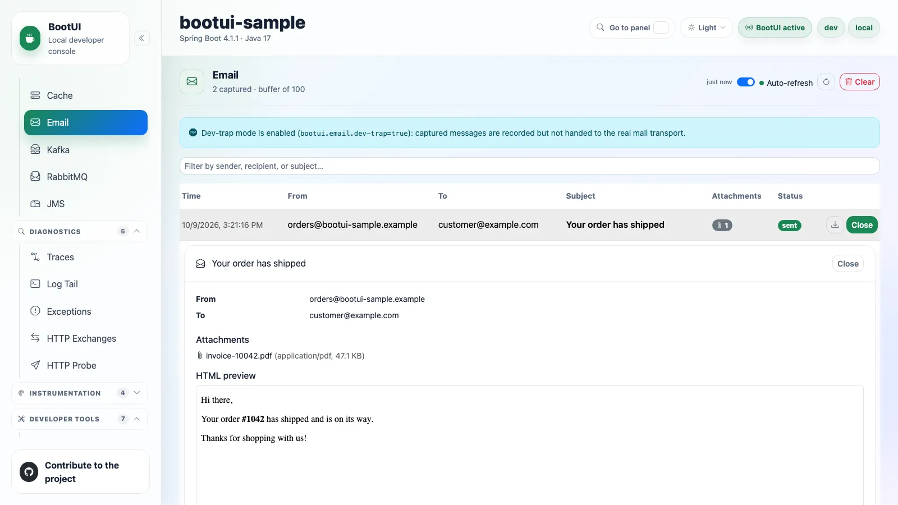Click the sent status badge

tap(790, 225)
